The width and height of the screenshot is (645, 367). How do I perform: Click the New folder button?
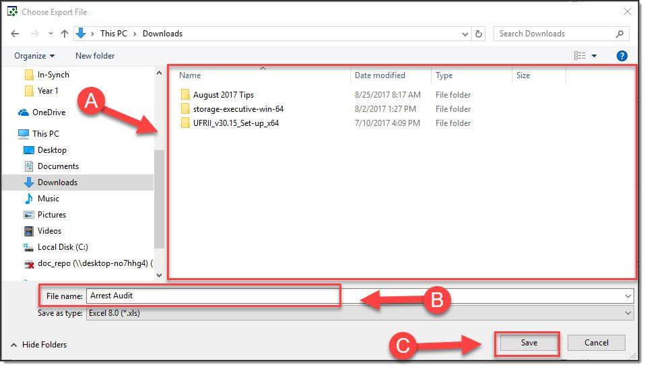pyautogui.click(x=95, y=56)
